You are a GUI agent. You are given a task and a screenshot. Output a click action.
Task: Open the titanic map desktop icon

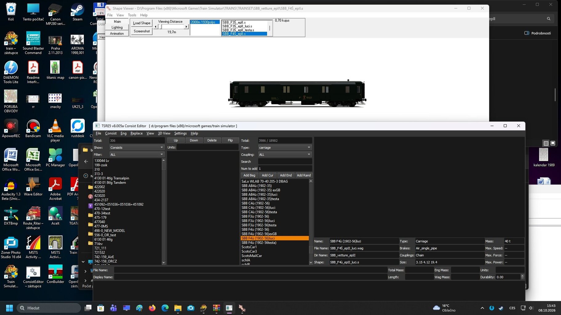55,70
